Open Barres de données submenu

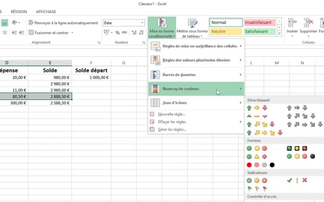pyautogui.click(x=196, y=75)
